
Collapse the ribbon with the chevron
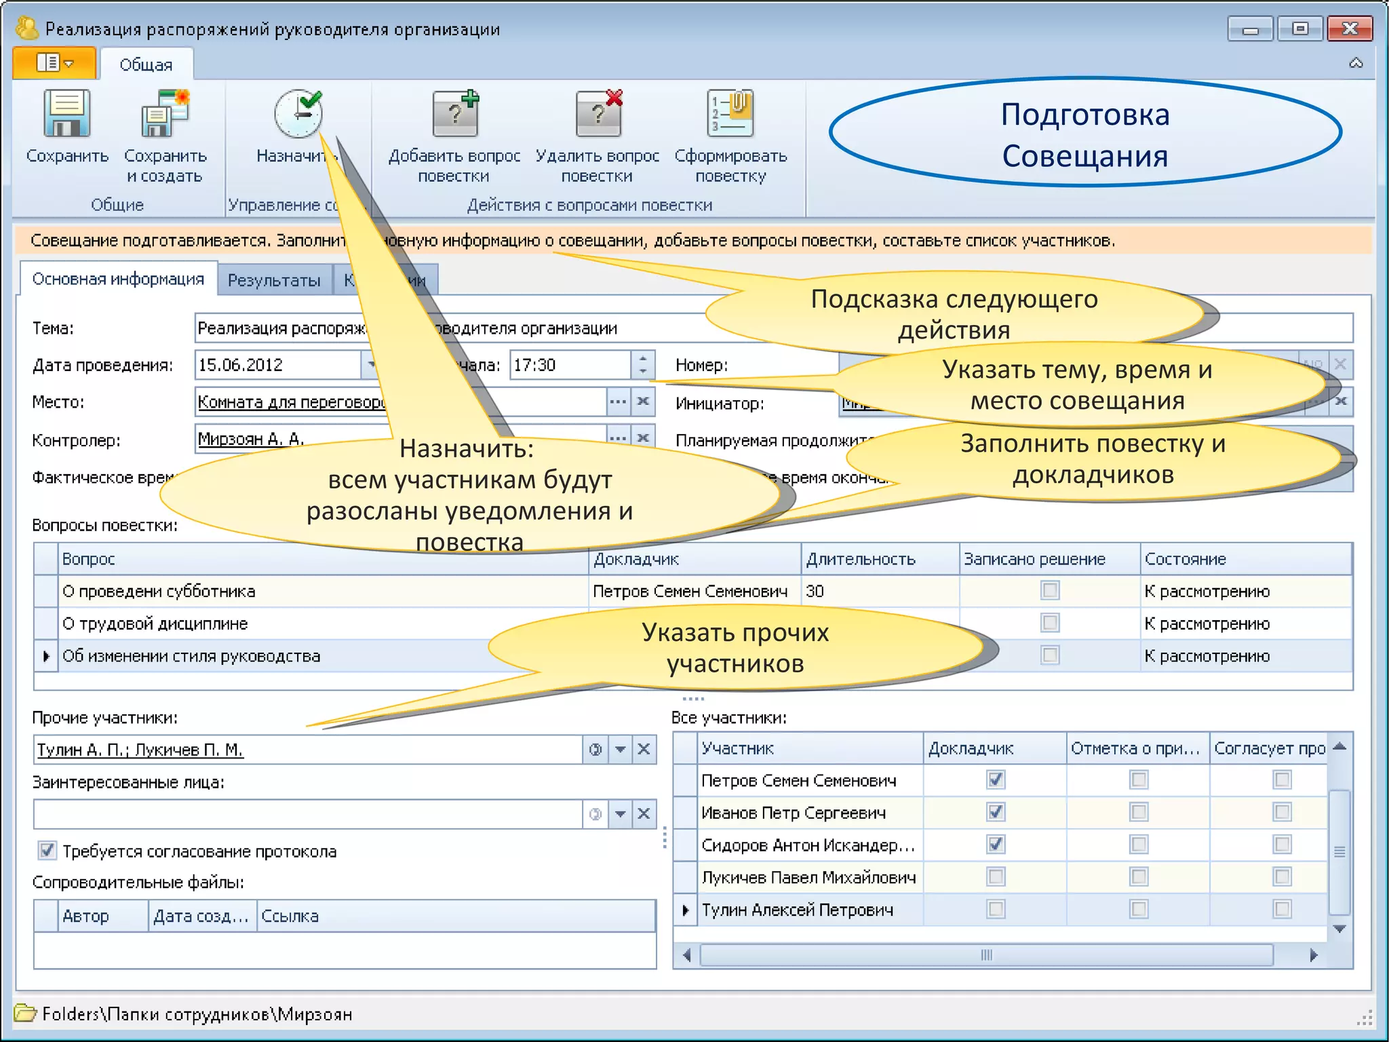(x=1355, y=63)
